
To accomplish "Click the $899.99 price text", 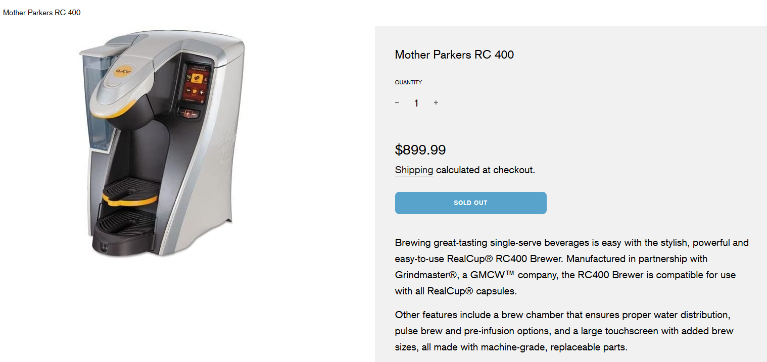I will (420, 150).
